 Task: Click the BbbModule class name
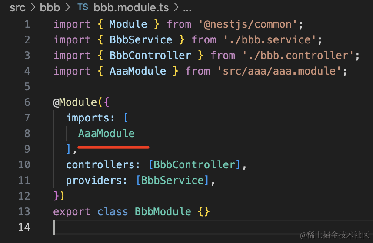coord(163,212)
